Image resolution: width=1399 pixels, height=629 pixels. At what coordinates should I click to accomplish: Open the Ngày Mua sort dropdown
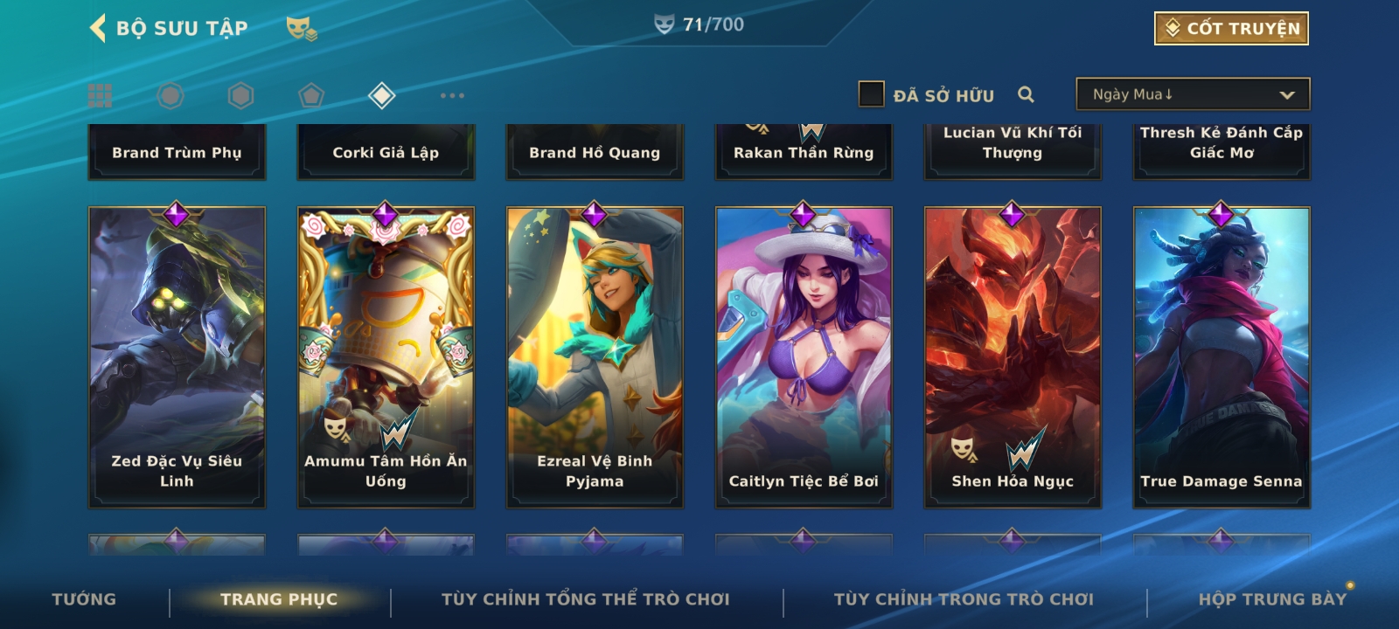[x=1193, y=94]
